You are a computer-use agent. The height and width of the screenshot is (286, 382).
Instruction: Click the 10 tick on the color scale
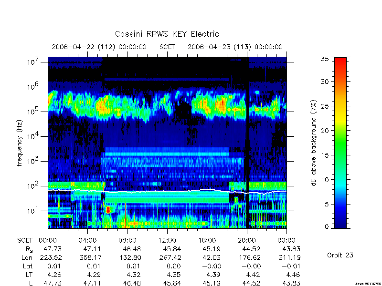coord(325,180)
